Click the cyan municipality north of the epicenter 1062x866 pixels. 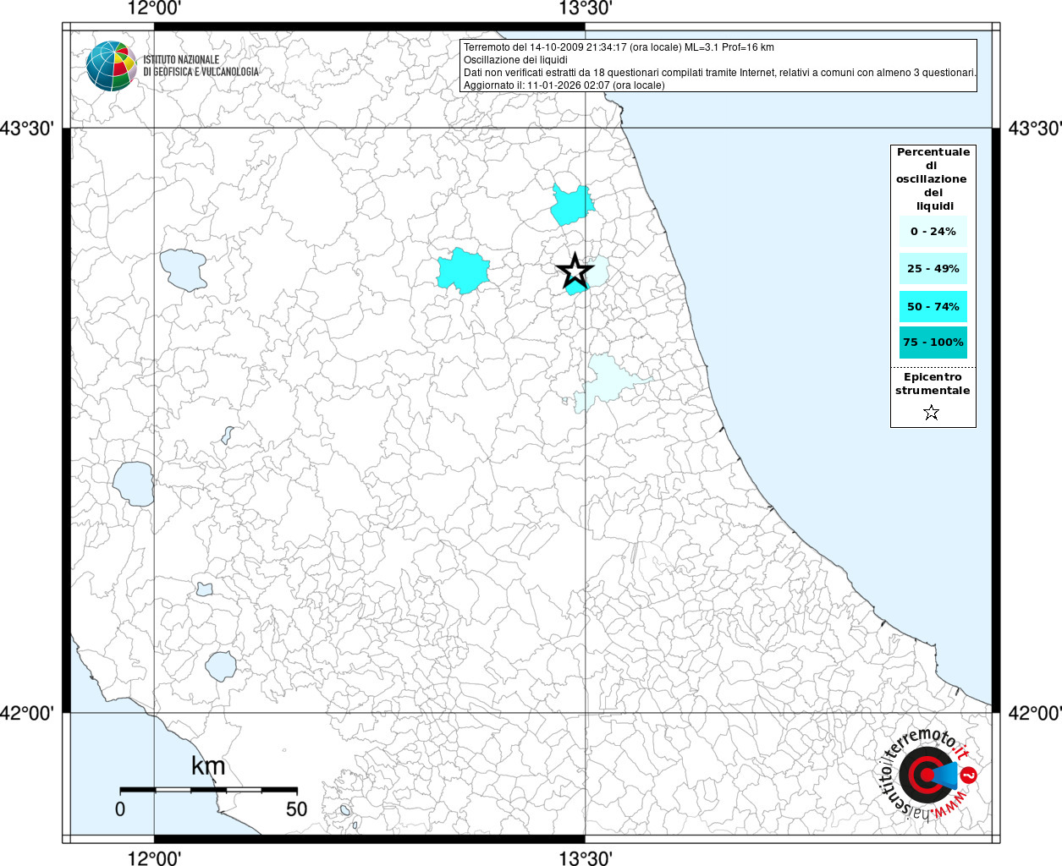tap(571, 204)
